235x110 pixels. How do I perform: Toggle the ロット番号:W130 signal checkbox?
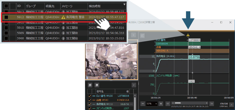90,96
